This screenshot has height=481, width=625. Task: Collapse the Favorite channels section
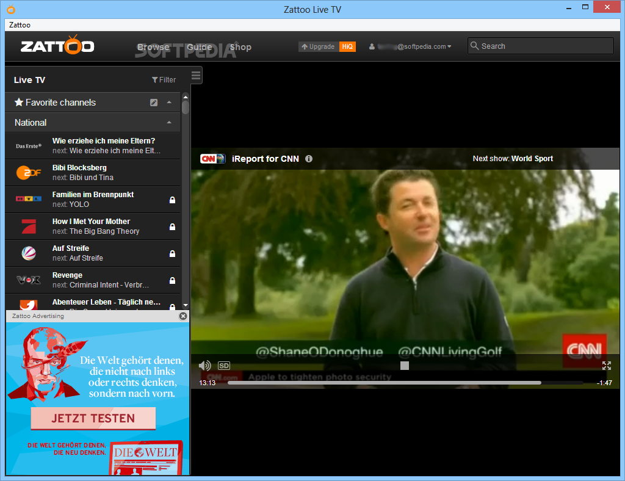(x=170, y=103)
